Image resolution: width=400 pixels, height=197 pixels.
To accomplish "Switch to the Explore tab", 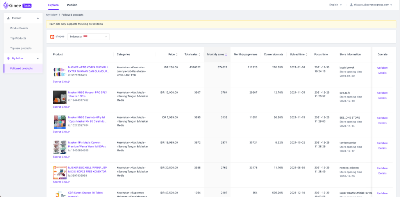I will (53, 5).
